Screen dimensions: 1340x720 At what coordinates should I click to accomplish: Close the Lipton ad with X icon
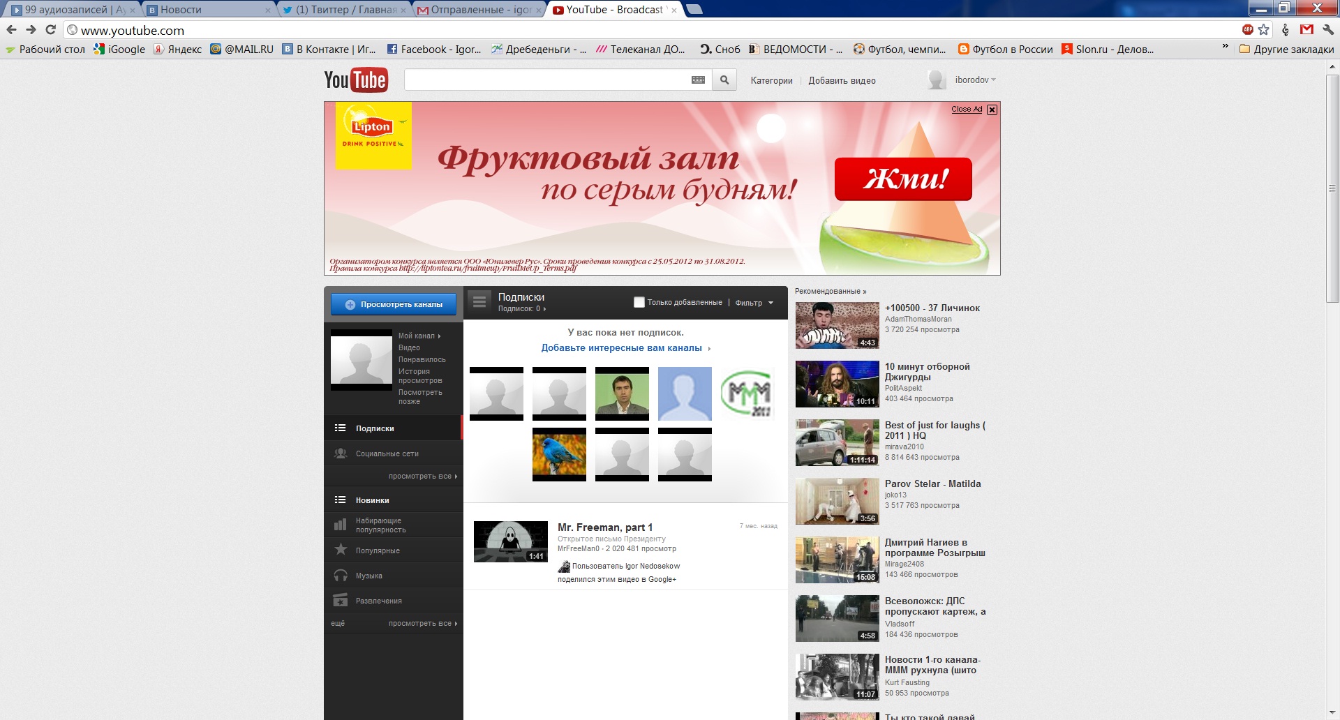pyautogui.click(x=992, y=110)
